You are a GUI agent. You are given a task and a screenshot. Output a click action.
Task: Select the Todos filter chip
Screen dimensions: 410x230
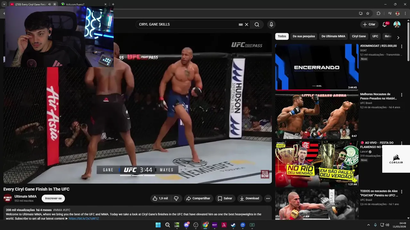pos(282,36)
